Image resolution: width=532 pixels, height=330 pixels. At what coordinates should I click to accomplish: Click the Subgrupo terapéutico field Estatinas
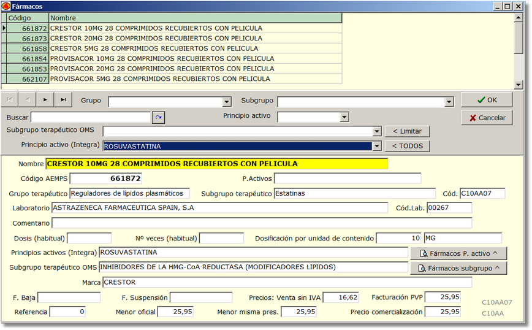pos(354,193)
